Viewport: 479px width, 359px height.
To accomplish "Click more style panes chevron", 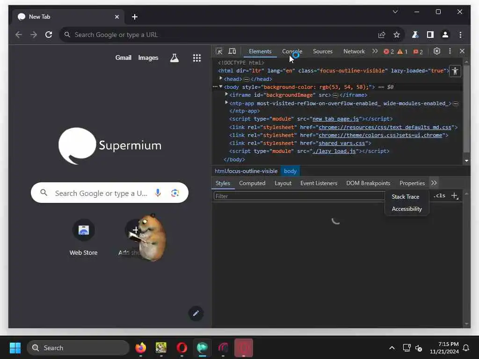I will tap(434, 183).
